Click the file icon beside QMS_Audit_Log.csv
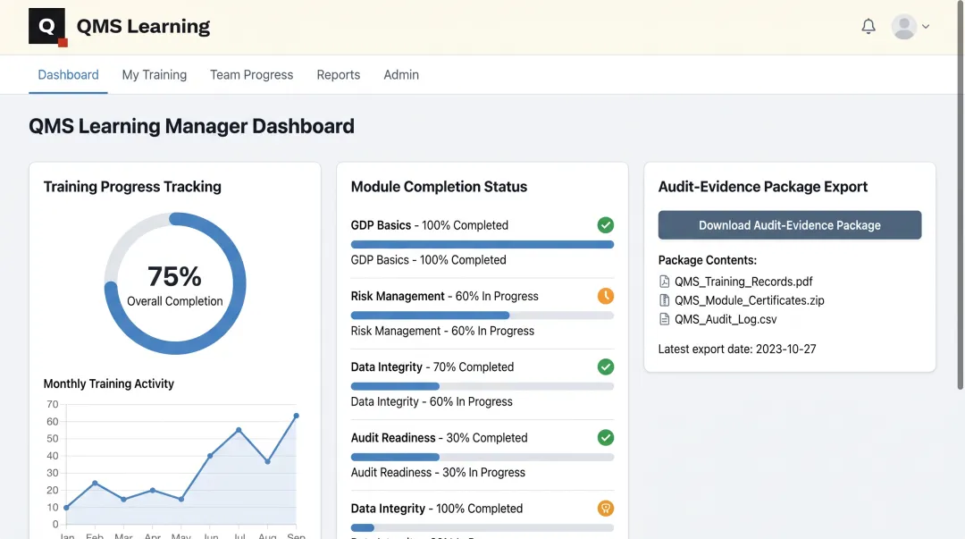965x539 pixels. 664,319
